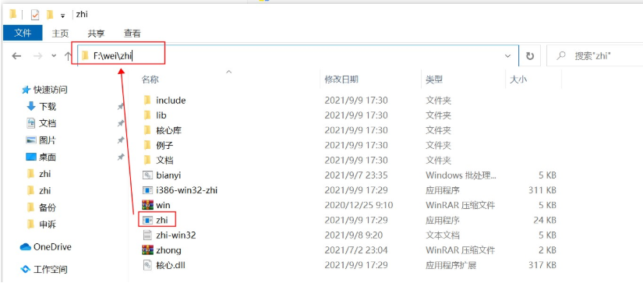Refresh the current folder view
Viewport: 643px width, 283px height.
coord(530,56)
